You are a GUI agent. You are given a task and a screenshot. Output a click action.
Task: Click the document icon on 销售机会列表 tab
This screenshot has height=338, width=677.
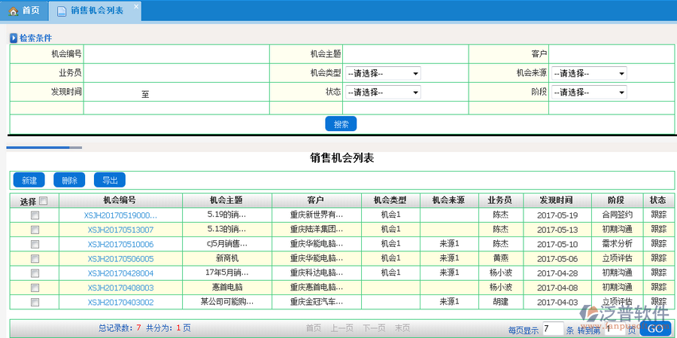click(x=61, y=11)
